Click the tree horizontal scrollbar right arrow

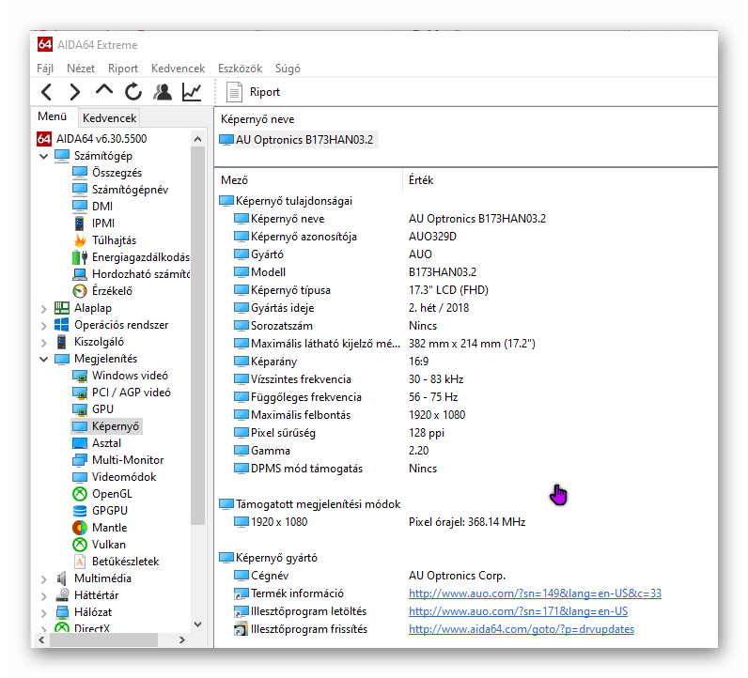click(181, 639)
